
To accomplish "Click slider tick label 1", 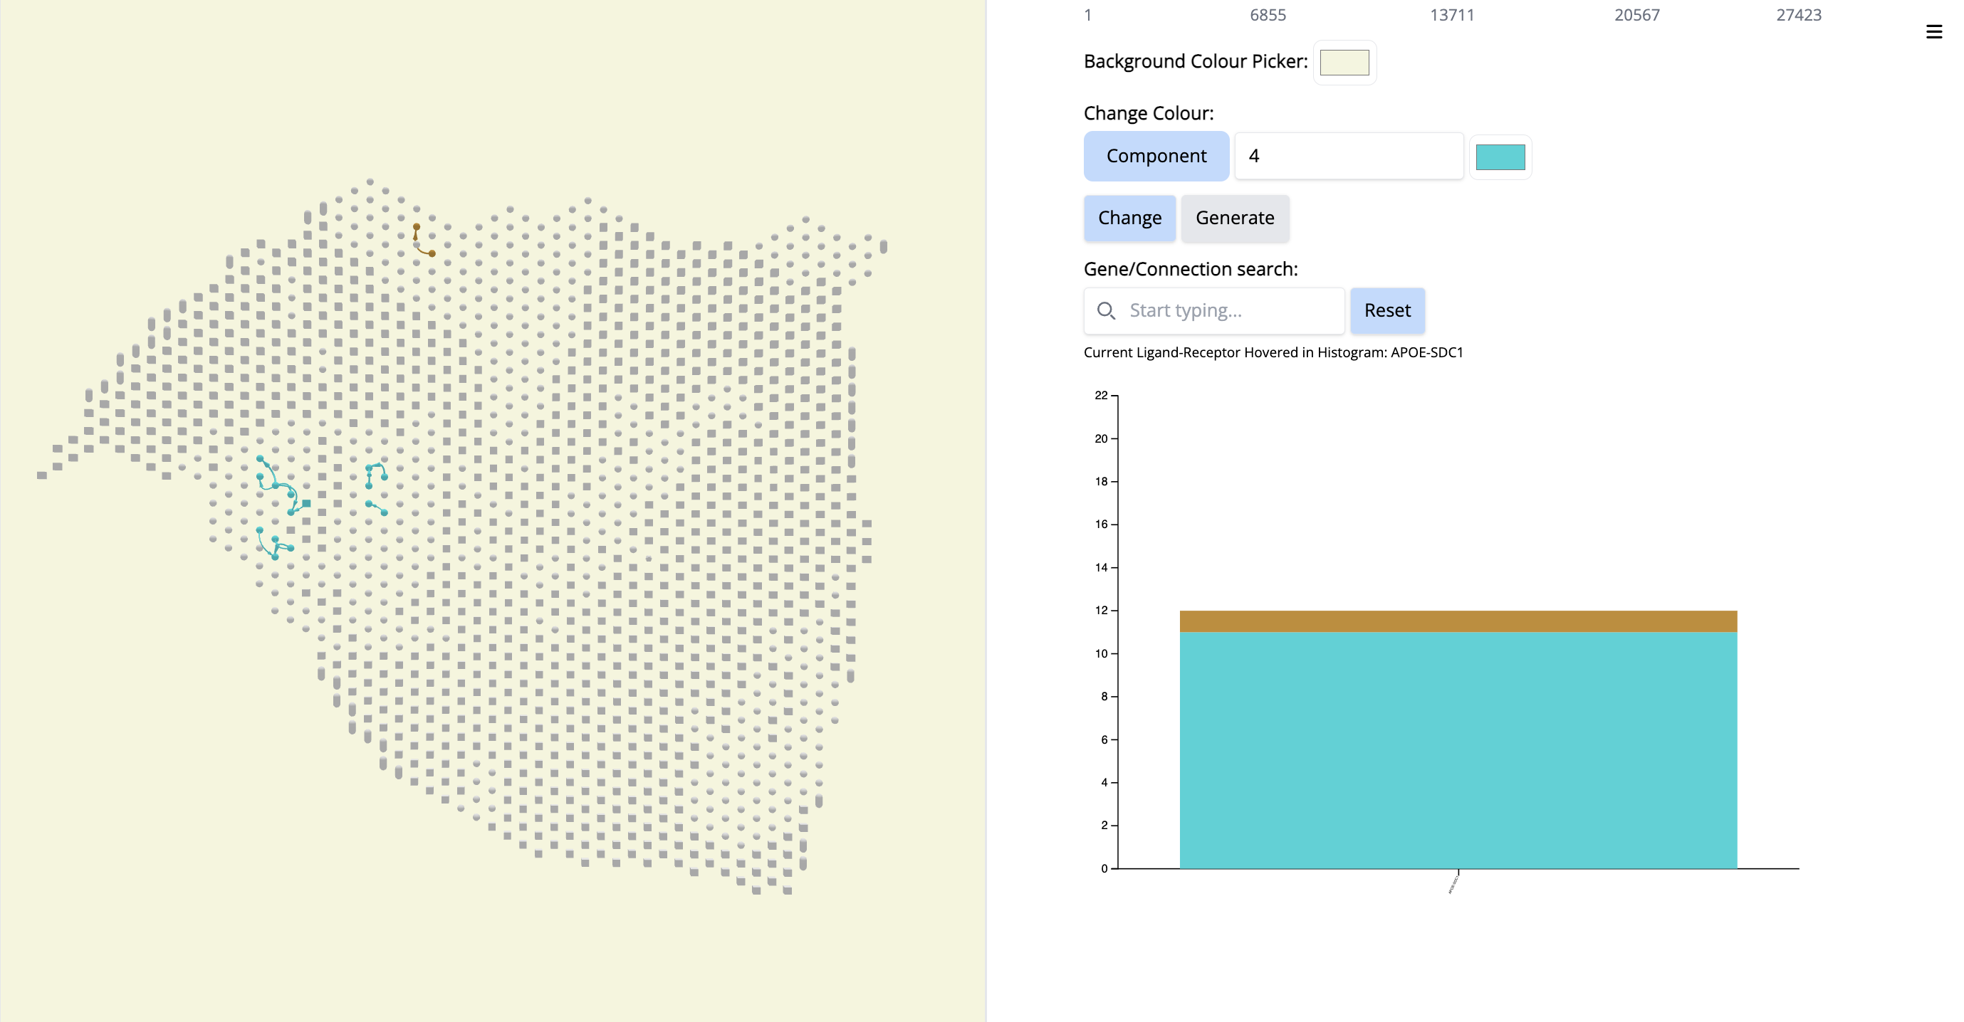I will pos(1088,14).
